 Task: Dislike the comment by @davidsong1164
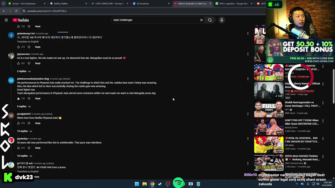(x=29, y=47)
